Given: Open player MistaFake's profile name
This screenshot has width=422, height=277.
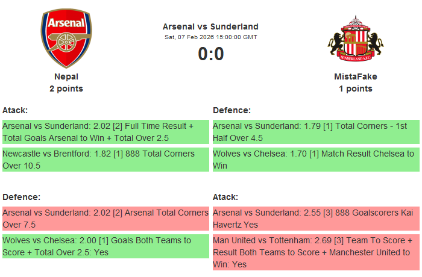Looking at the screenshot, I should [356, 76].
